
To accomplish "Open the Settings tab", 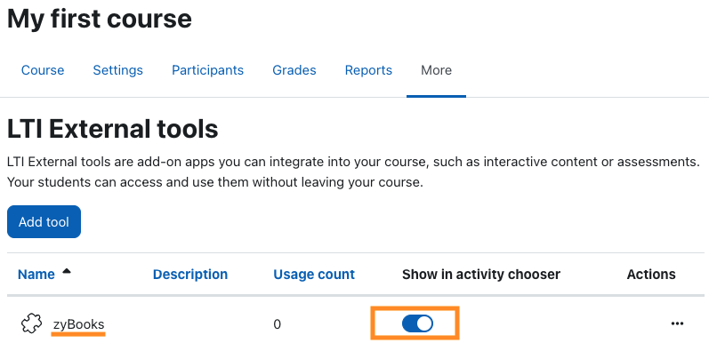I will coord(117,70).
